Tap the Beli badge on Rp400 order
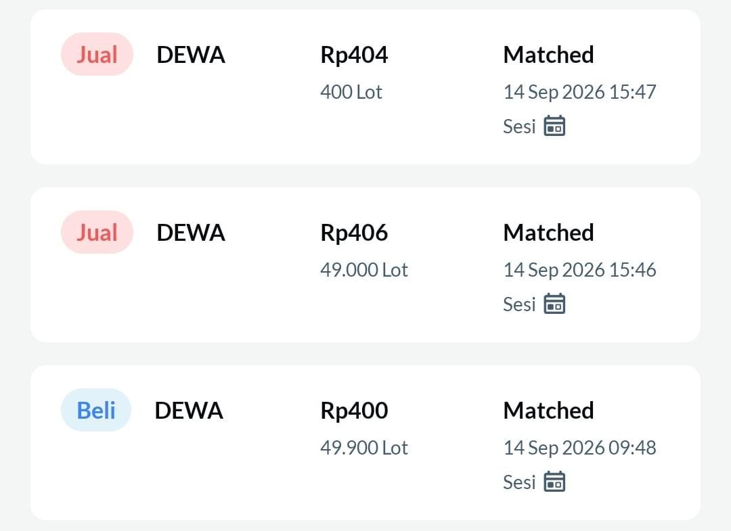The image size is (731, 531). point(96,411)
